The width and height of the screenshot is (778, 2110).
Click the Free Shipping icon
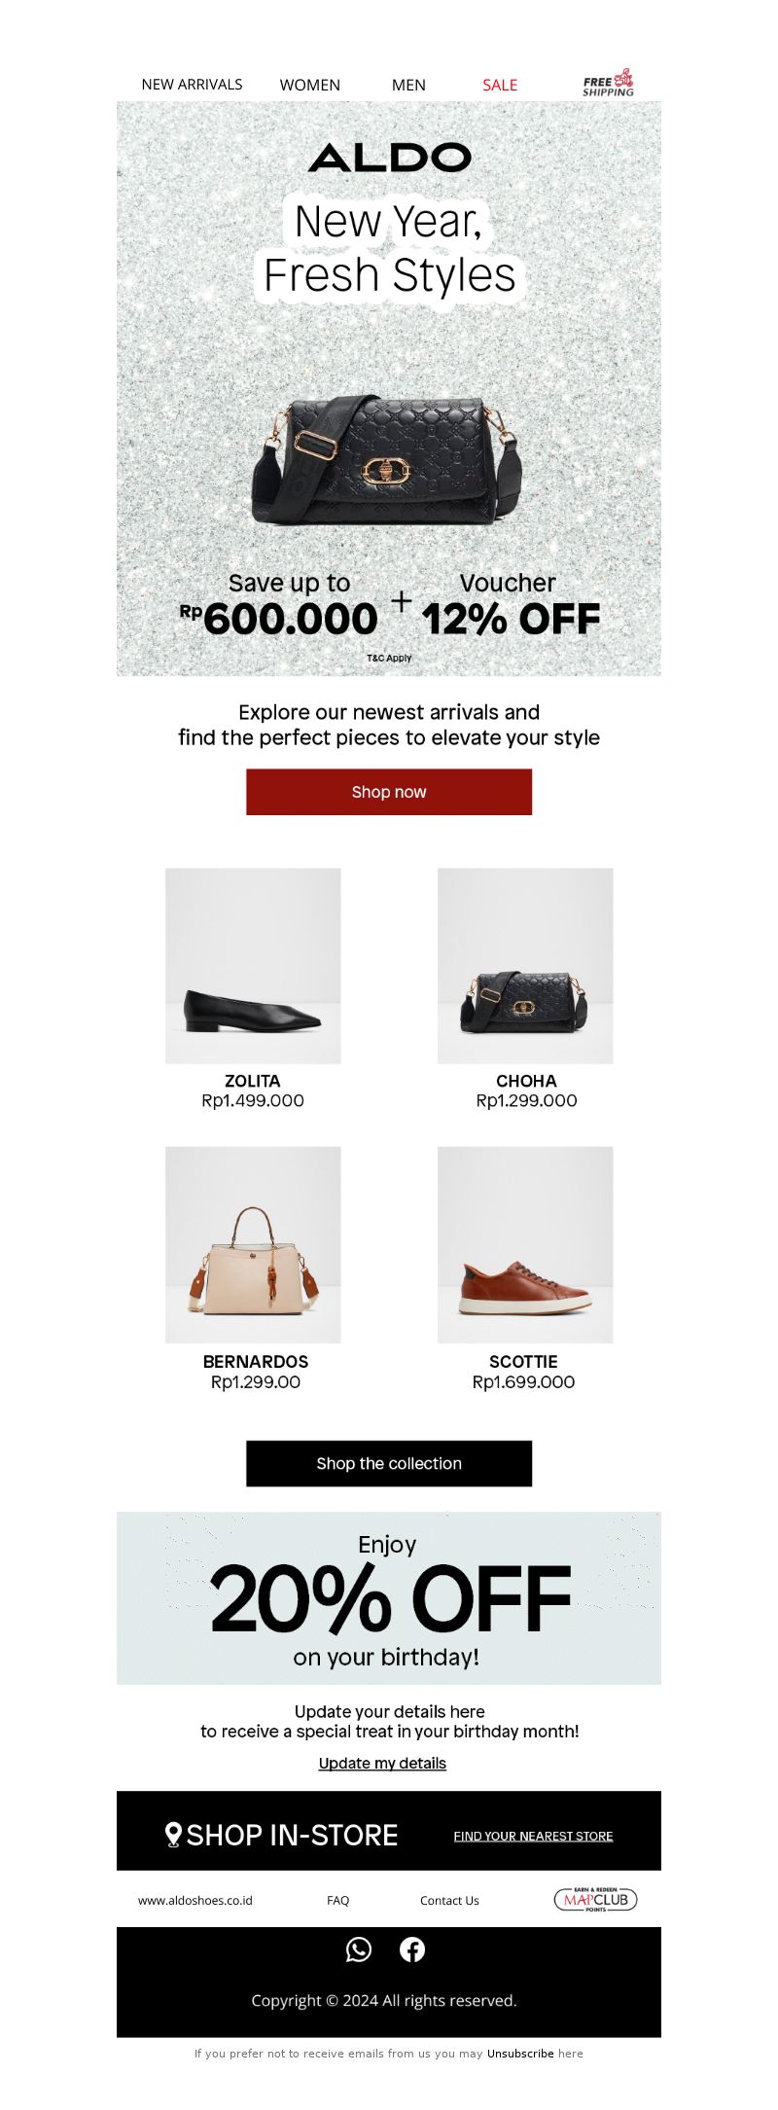point(609,83)
